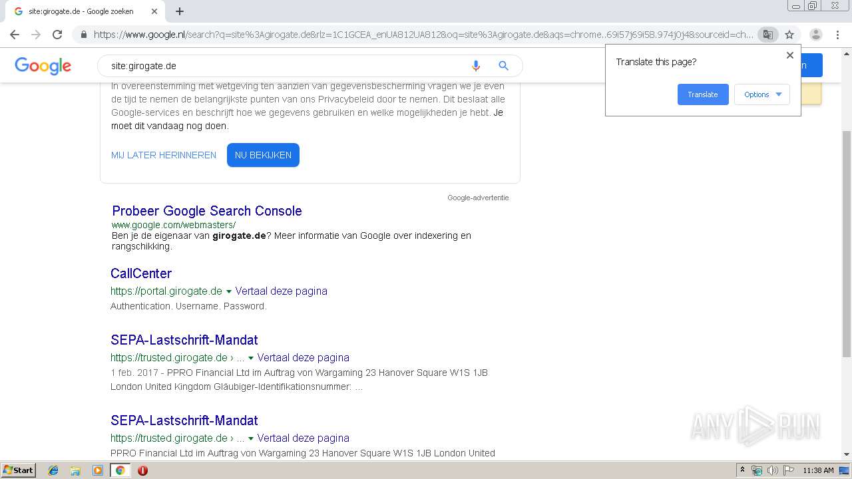Image resolution: width=852 pixels, height=479 pixels.
Task: Click the scrollbar up arrow
Action: (x=846, y=53)
